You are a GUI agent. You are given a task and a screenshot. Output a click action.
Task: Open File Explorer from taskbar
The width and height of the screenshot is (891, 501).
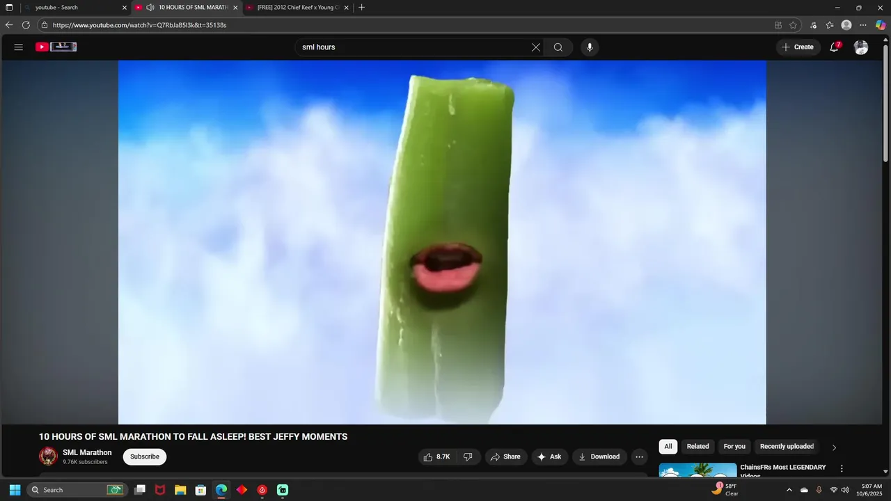pyautogui.click(x=180, y=490)
